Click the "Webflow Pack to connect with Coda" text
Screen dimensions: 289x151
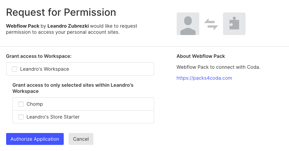tap(218, 67)
